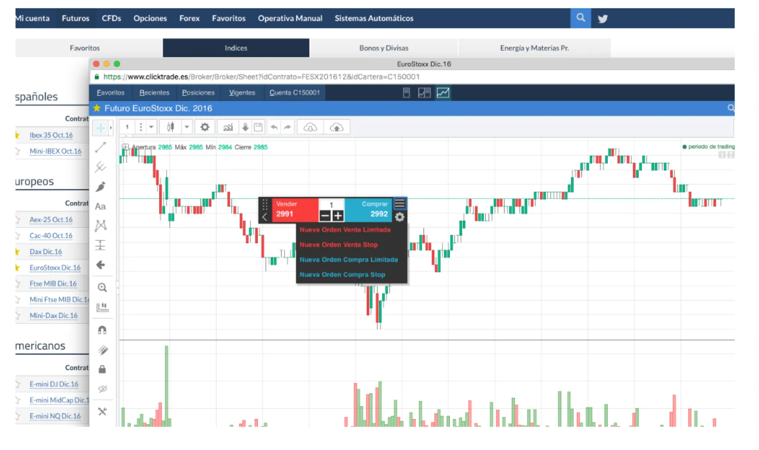The width and height of the screenshot is (759, 450).
Task: Open the chart style dropdown arrow
Action: (187, 127)
